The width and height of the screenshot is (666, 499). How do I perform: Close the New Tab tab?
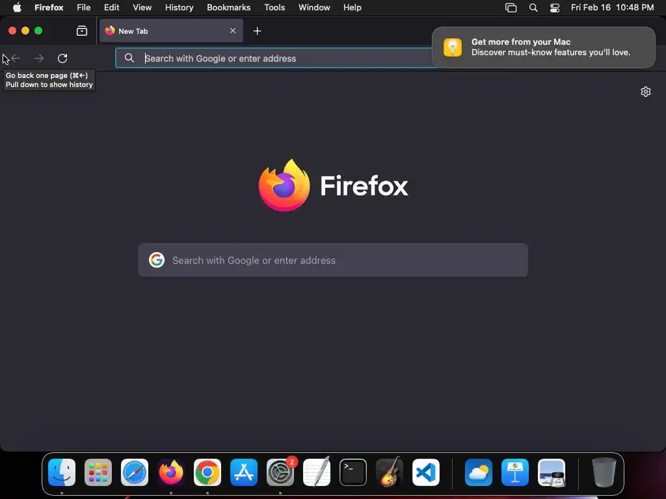[233, 31]
